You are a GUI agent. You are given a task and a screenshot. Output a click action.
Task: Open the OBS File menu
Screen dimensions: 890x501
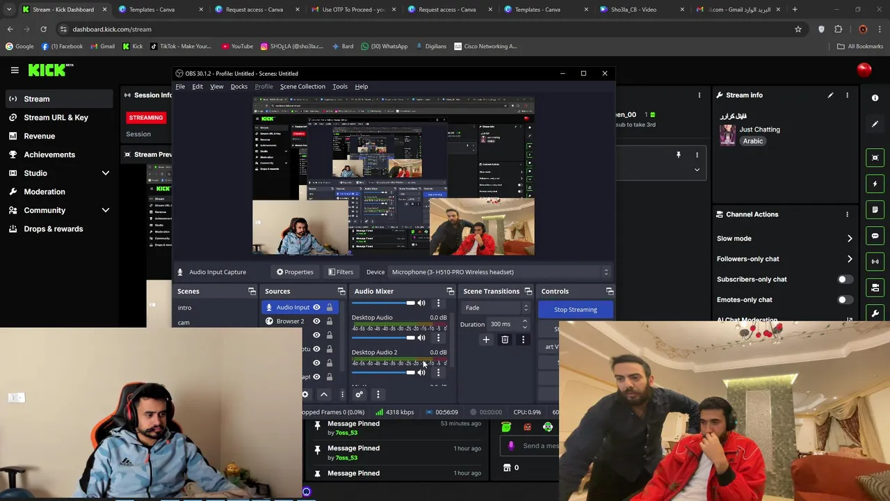click(x=180, y=86)
